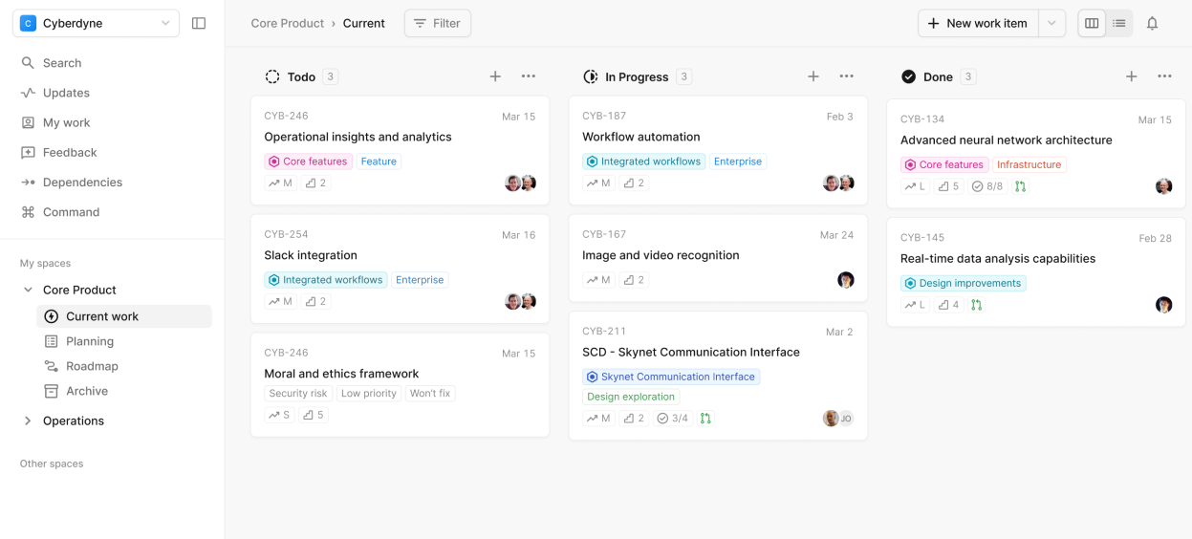Expand the New work item dropdown arrow

(1051, 24)
